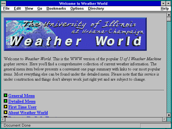Open the Directory menu
Screen dimensions: 172x129
coord(96,8)
